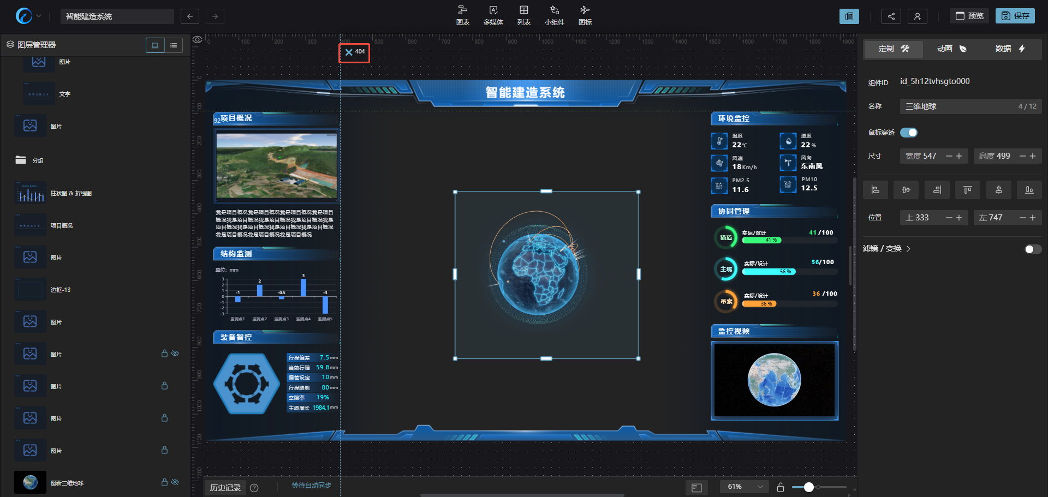Open the 多媒体 media components menu
The height and width of the screenshot is (497, 1048).
[x=493, y=15]
